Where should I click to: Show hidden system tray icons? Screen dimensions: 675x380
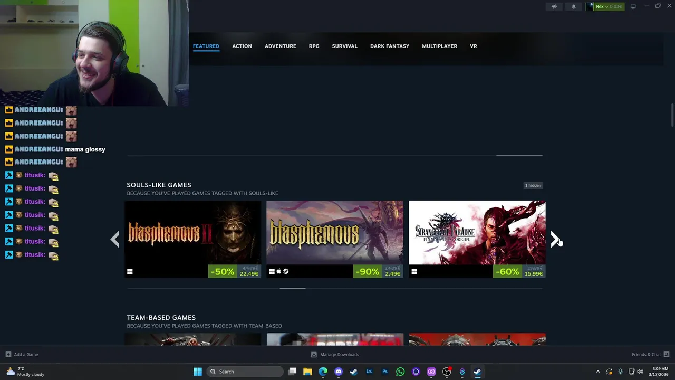coord(597,372)
